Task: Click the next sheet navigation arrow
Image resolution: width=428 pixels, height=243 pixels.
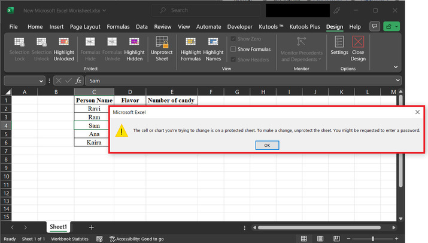Action: pos(25,227)
